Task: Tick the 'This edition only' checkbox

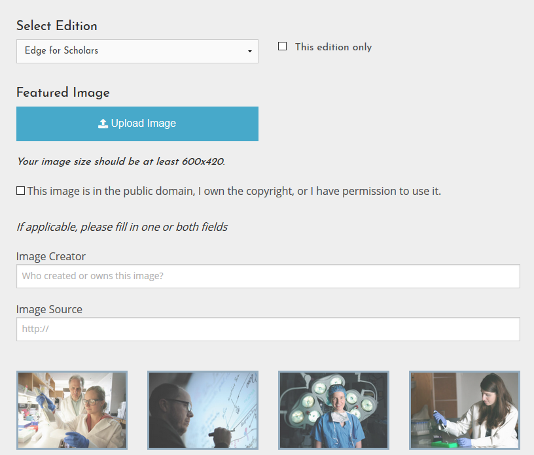Action: click(x=283, y=46)
